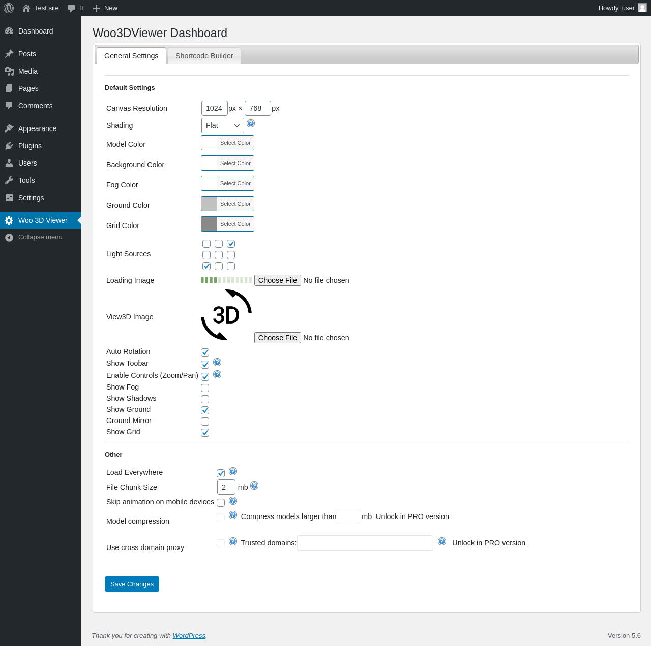Click help icon beside File Chunk Size
This screenshot has height=646, width=651.
point(254,486)
